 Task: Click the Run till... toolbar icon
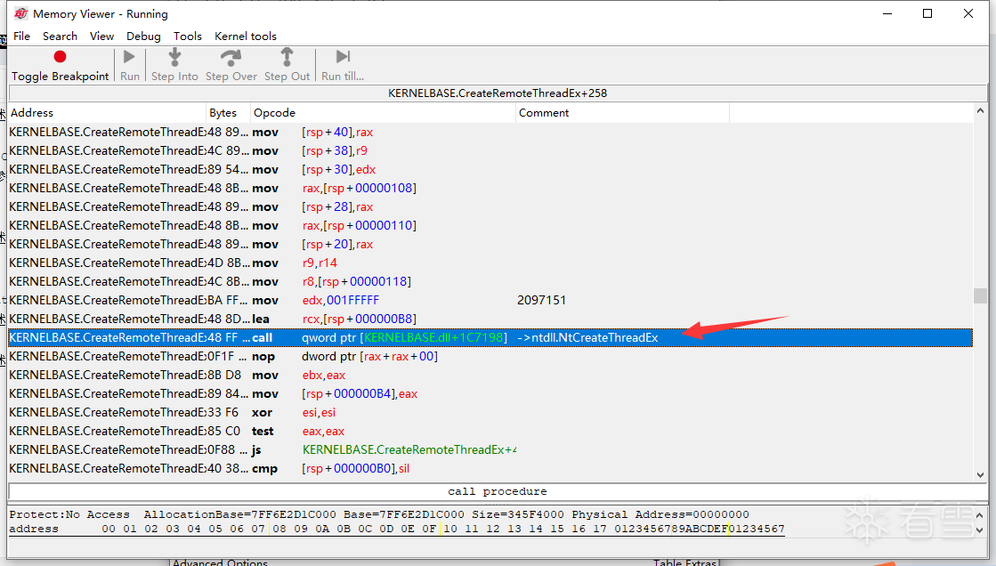[343, 57]
